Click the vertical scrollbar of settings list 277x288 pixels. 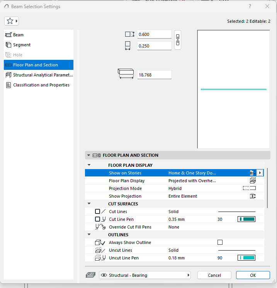267,188
